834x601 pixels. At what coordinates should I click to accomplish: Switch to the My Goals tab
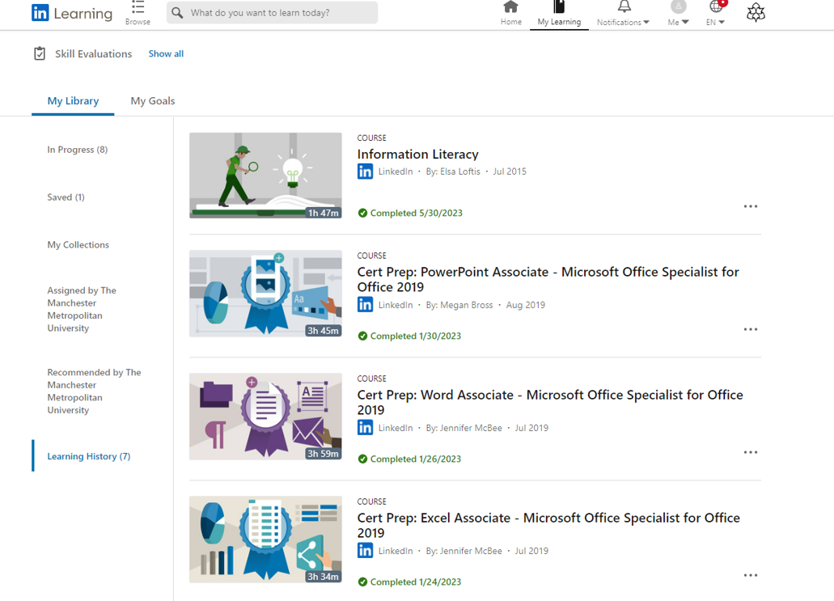point(153,101)
